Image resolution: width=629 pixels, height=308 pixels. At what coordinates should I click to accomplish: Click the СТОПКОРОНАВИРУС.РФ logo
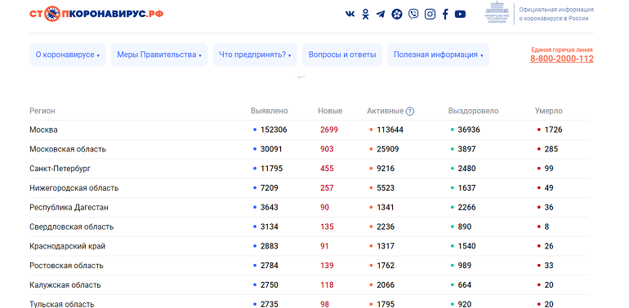pyautogui.click(x=96, y=14)
